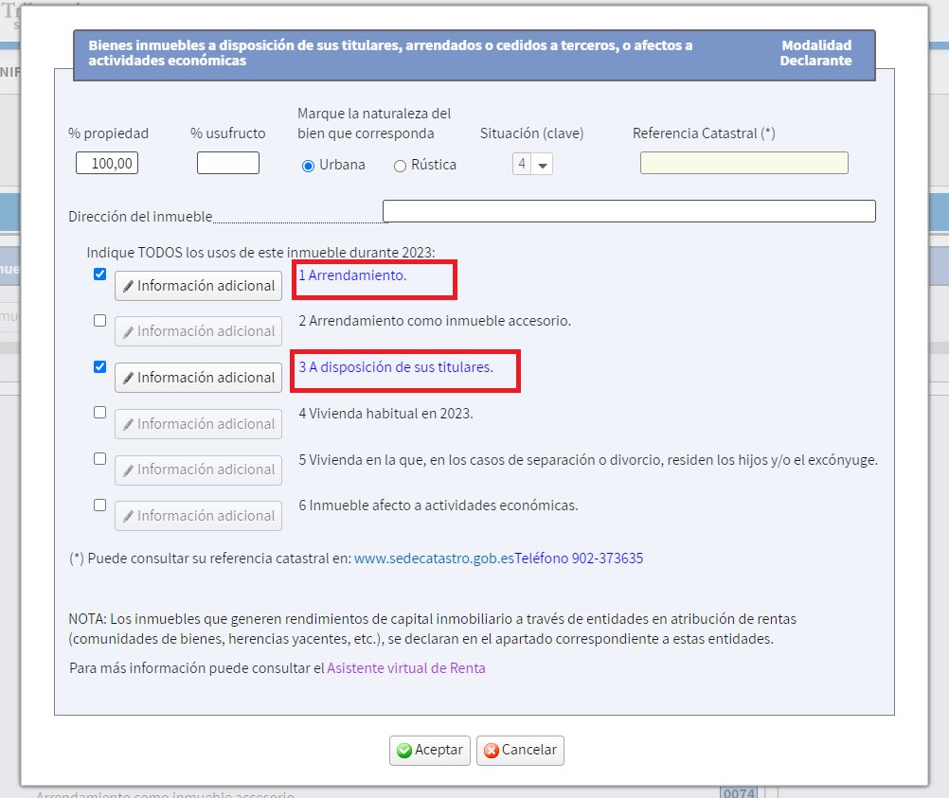Click the % usufructo input field

227,163
